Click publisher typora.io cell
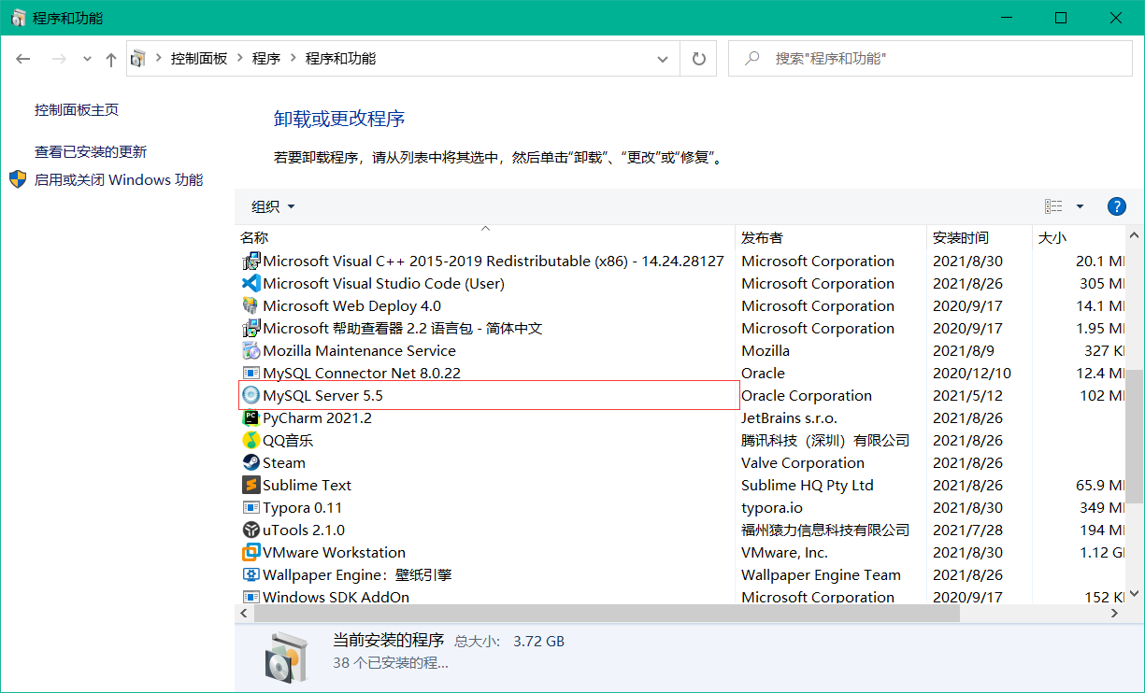 coord(772,508)
